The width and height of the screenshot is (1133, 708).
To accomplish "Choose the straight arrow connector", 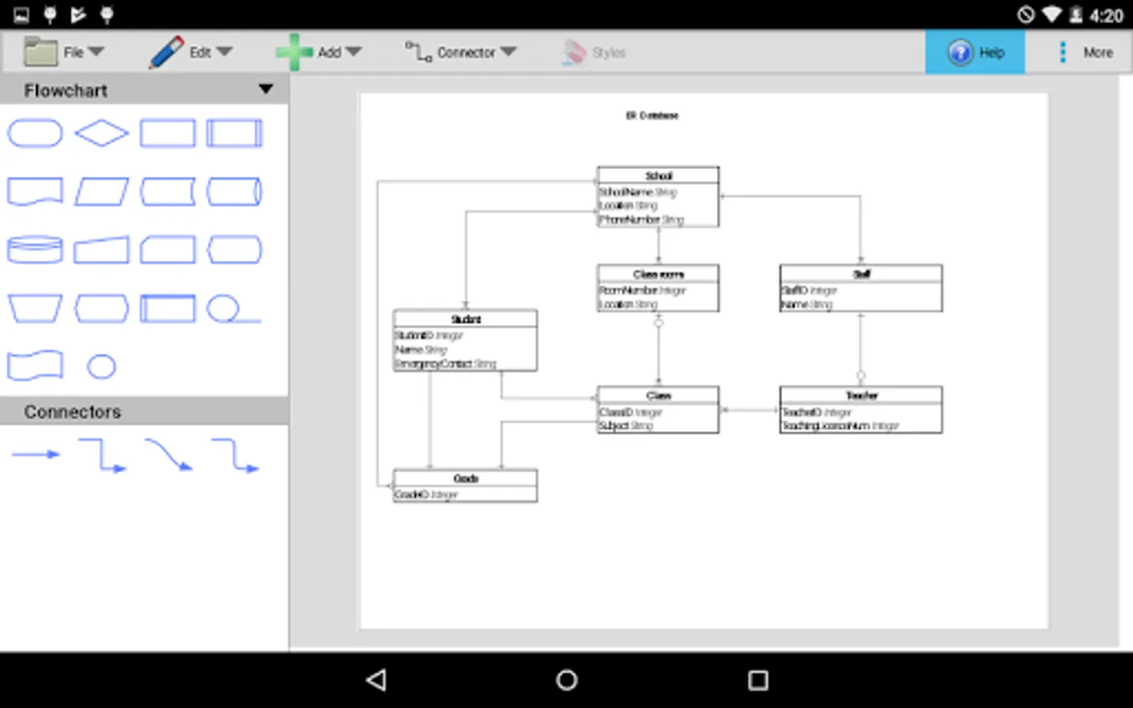I will (35, 454).
